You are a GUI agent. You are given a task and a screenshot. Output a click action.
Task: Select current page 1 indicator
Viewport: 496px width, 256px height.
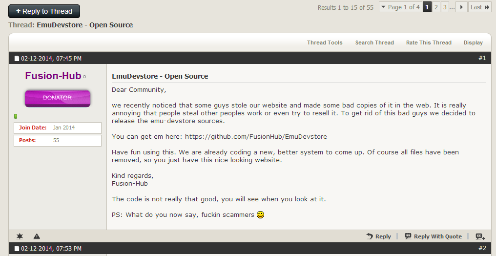427,7
